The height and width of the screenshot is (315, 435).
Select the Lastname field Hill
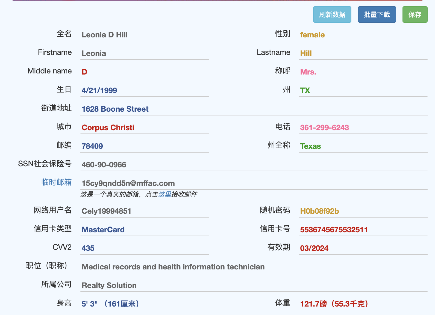pos(363,53)
